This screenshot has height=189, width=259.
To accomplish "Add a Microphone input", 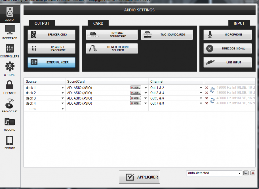I will (228, 35).
